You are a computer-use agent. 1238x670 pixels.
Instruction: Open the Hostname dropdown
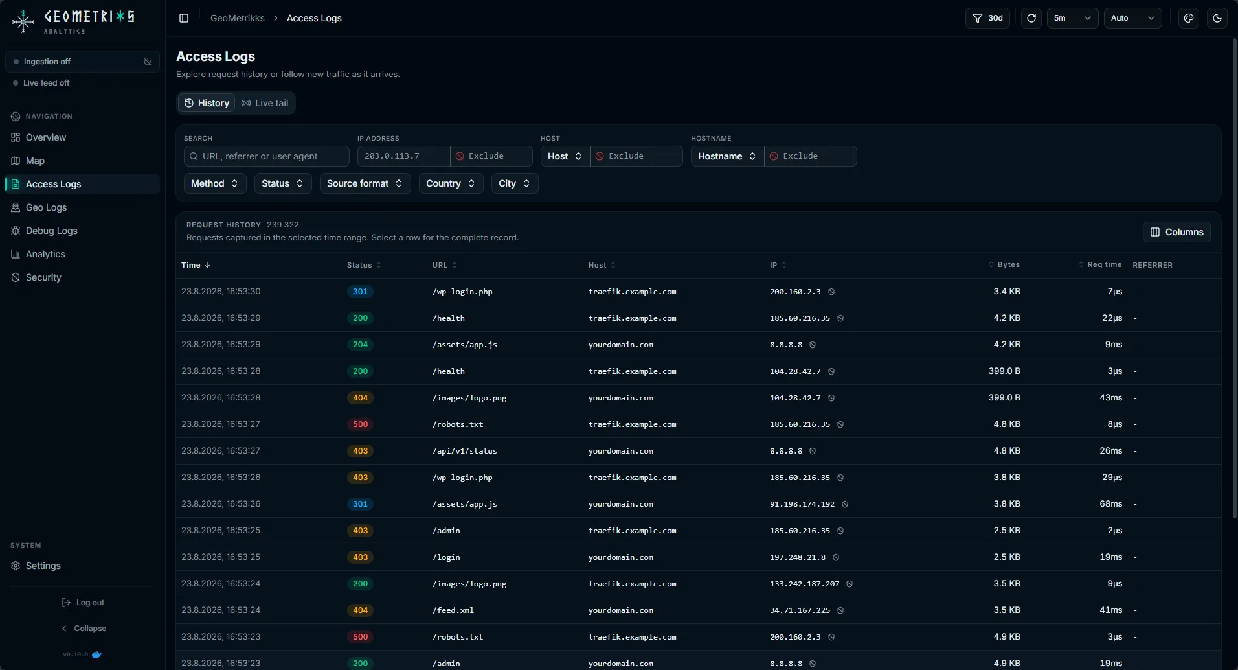[x=727, y=156]
